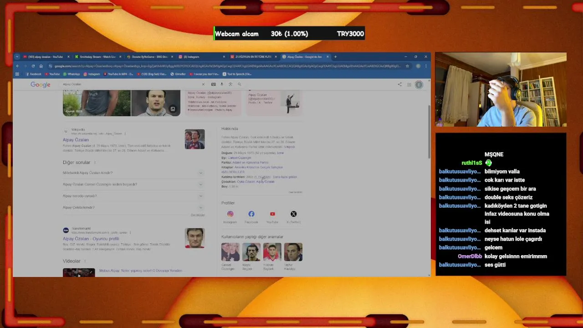583x328 pixels.
Task: Open a new browser tab with plus
Action: click(335, 57)
